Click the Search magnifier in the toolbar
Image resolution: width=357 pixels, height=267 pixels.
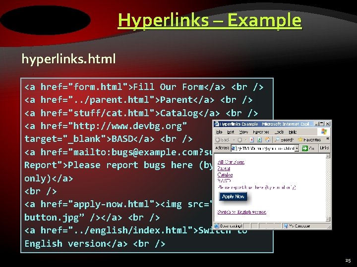tap(277, 139)
